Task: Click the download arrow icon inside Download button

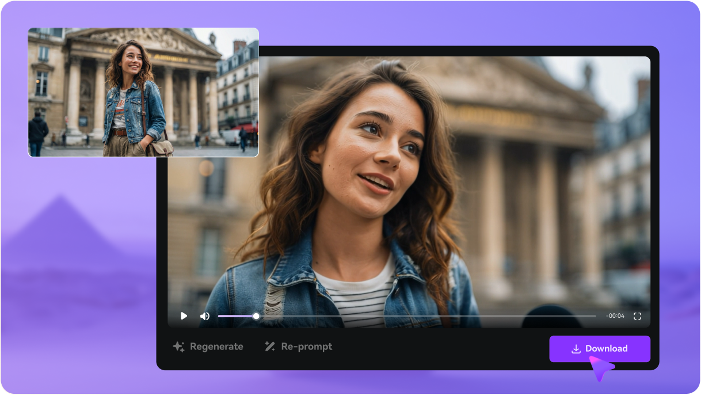Action: [x=577, y=348]
